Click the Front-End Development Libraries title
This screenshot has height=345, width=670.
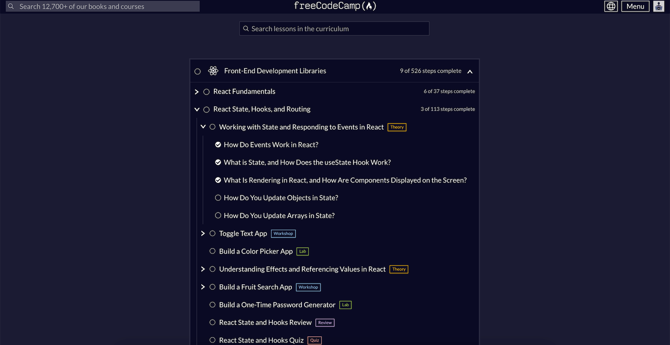[x=275, y=71]
